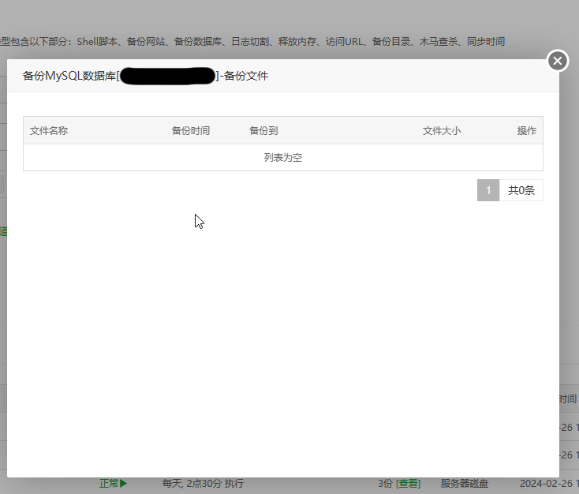579x494 pixels.
Task: Click the 正常 status toggle in background row
Action: tap(114, 483)
